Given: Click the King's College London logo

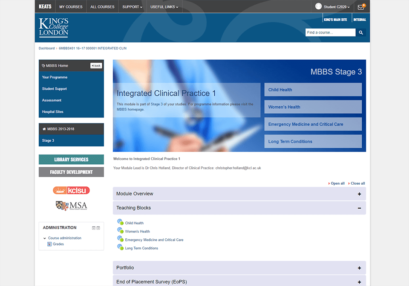Looking at the screenshot, I should click(54, 27).
